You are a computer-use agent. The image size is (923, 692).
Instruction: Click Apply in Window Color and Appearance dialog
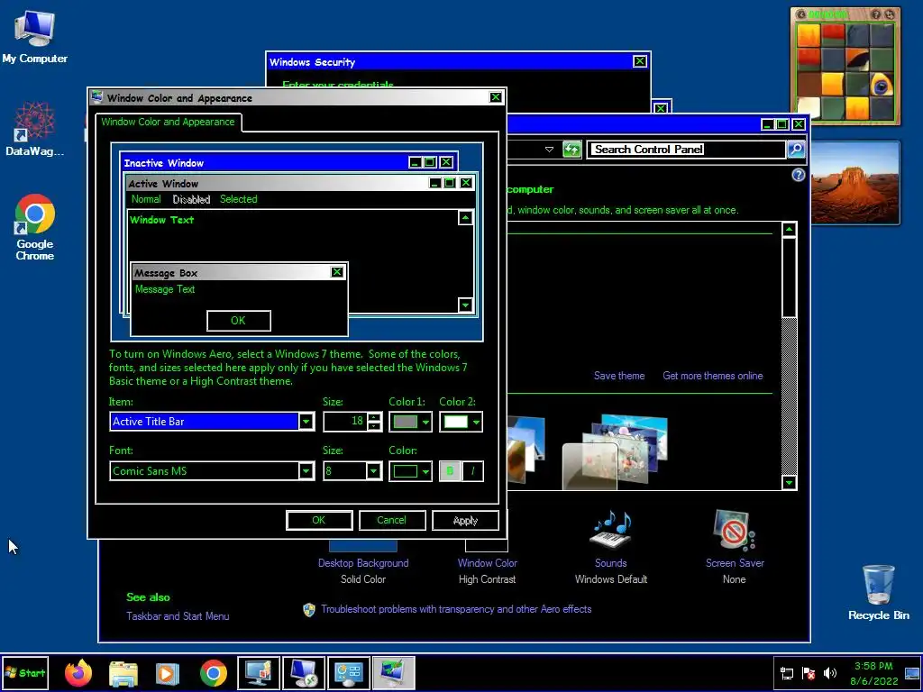465,520
